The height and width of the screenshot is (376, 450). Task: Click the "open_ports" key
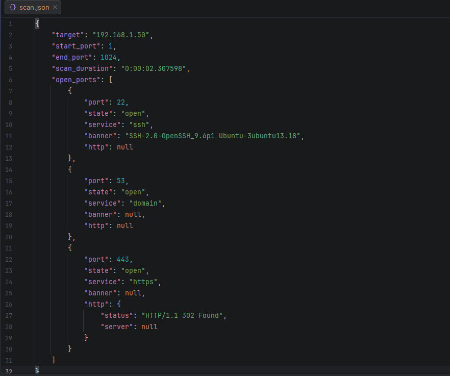pos(76,80)
